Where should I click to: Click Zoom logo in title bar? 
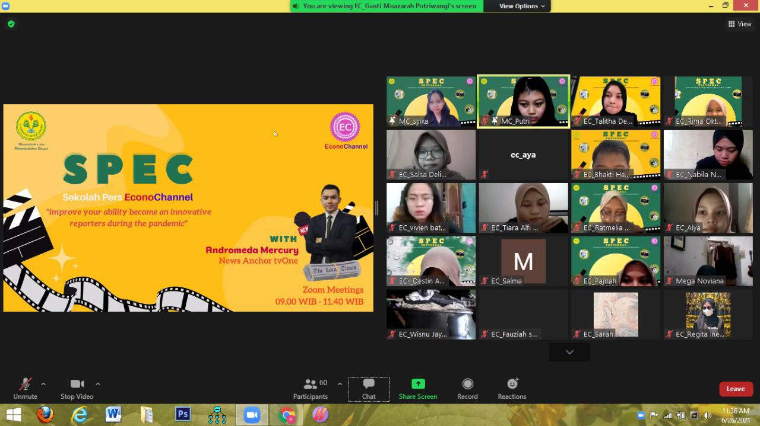tap(6, 5)
